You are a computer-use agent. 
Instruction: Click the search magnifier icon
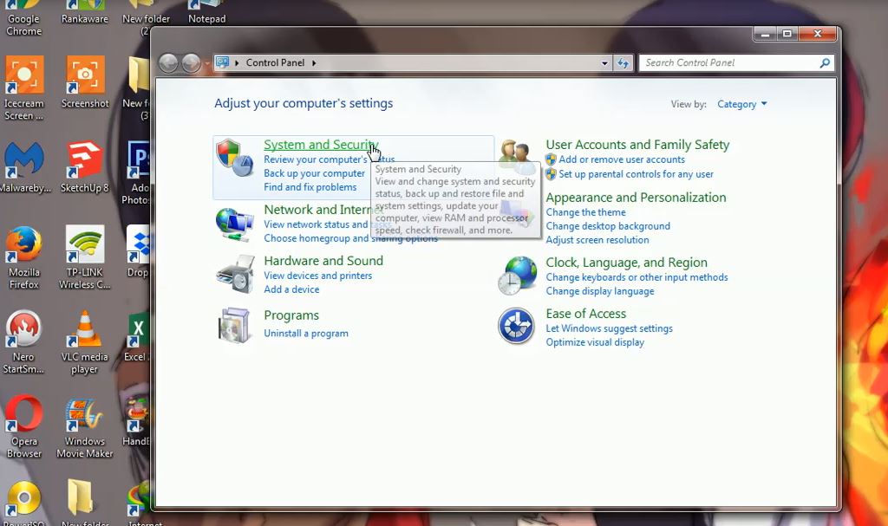(825, 63)
